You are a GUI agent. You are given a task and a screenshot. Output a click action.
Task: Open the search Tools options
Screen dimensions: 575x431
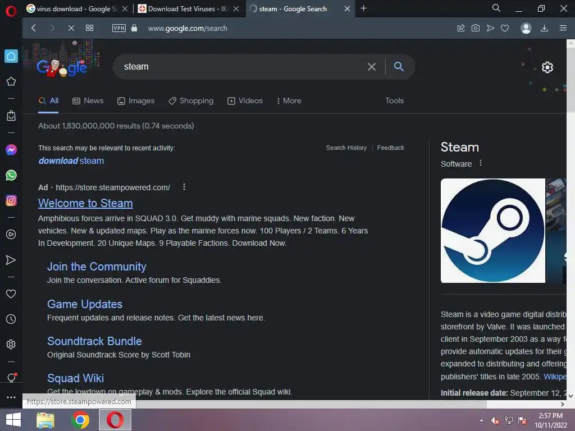click(x=394, y=100)
